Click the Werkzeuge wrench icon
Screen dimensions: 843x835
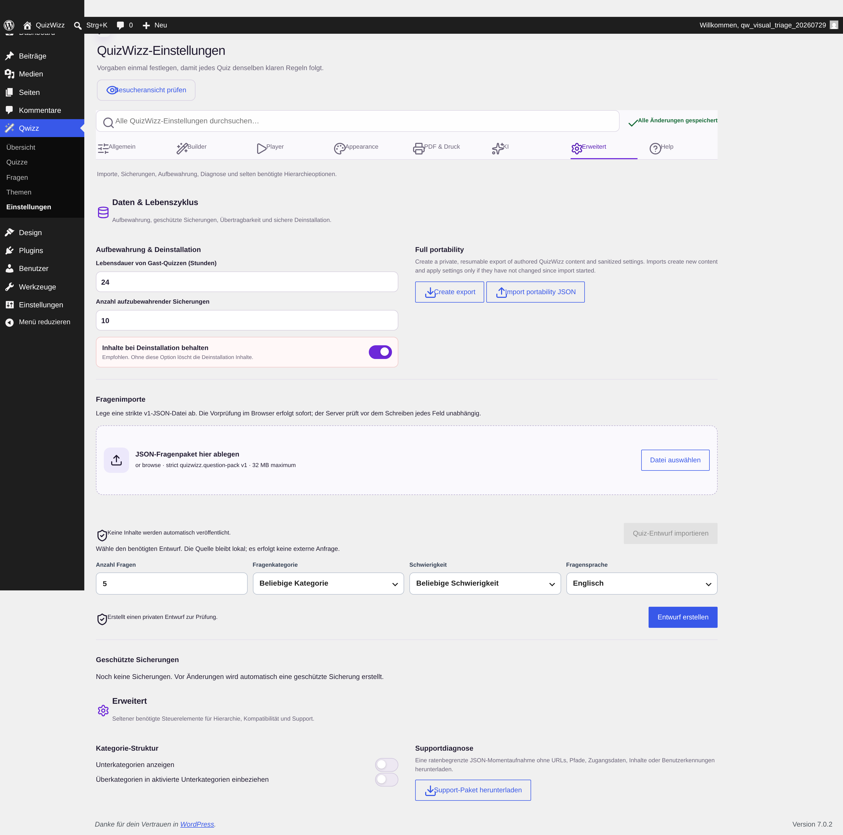pyautogui.click(x=9, y=287)
